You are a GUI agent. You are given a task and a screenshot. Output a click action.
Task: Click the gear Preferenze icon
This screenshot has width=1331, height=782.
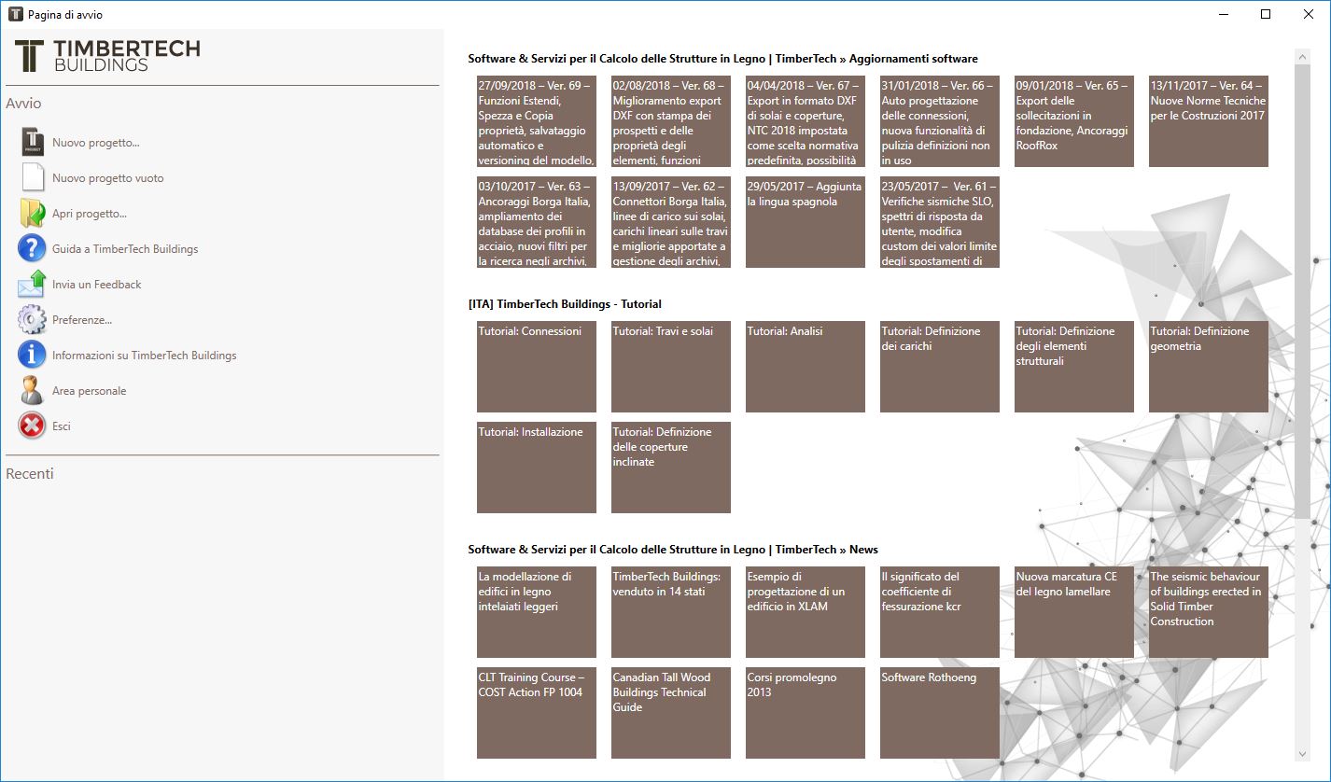(x=32, y=320)
